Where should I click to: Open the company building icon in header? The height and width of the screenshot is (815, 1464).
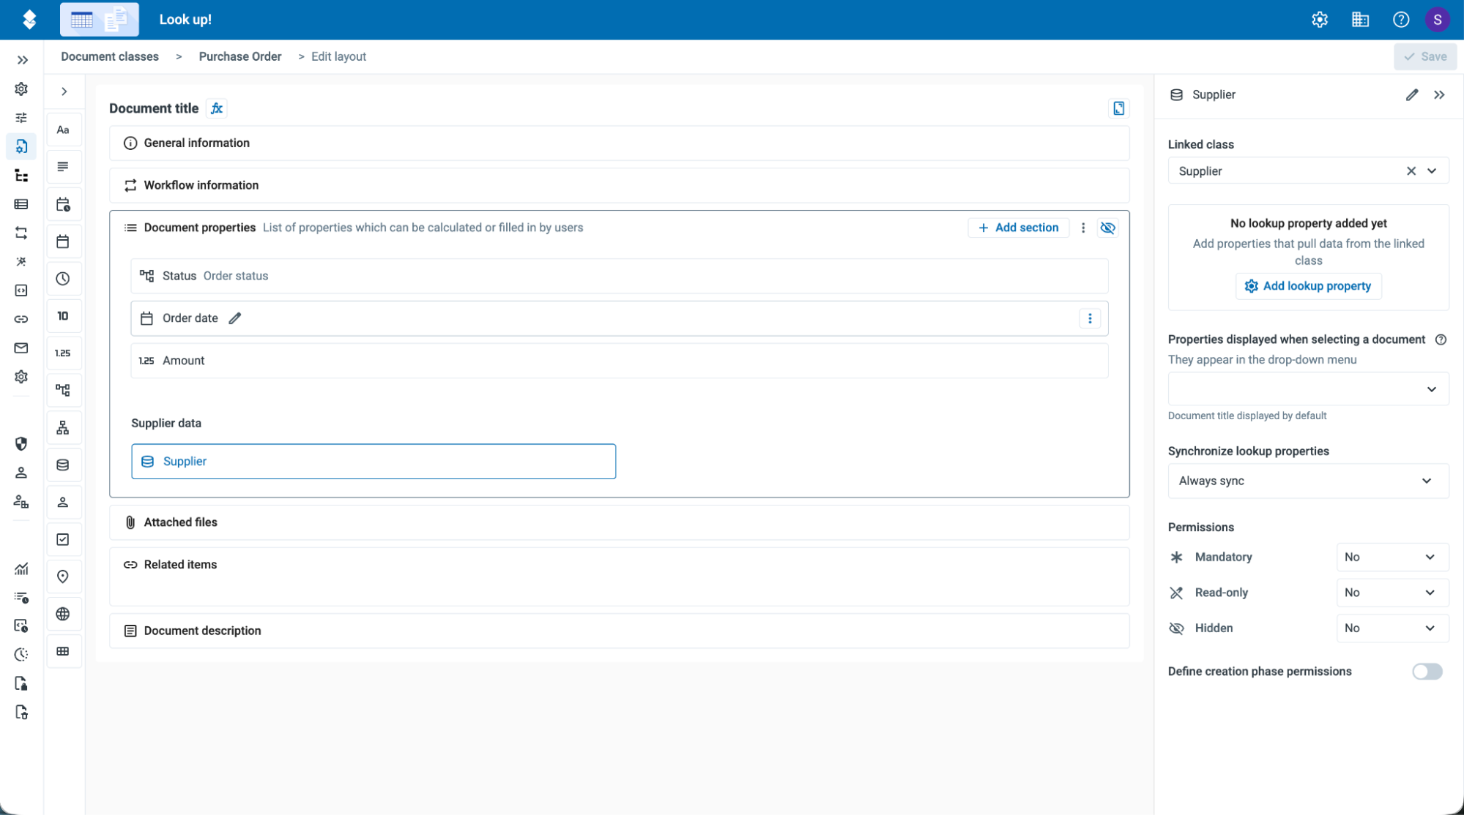coord(1360,20)
